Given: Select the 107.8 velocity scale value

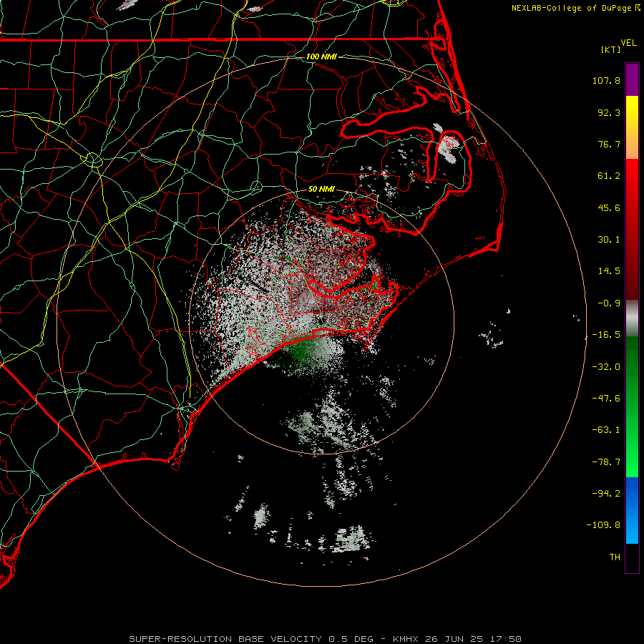Looking at the screenshot, I should pos(606,80).
